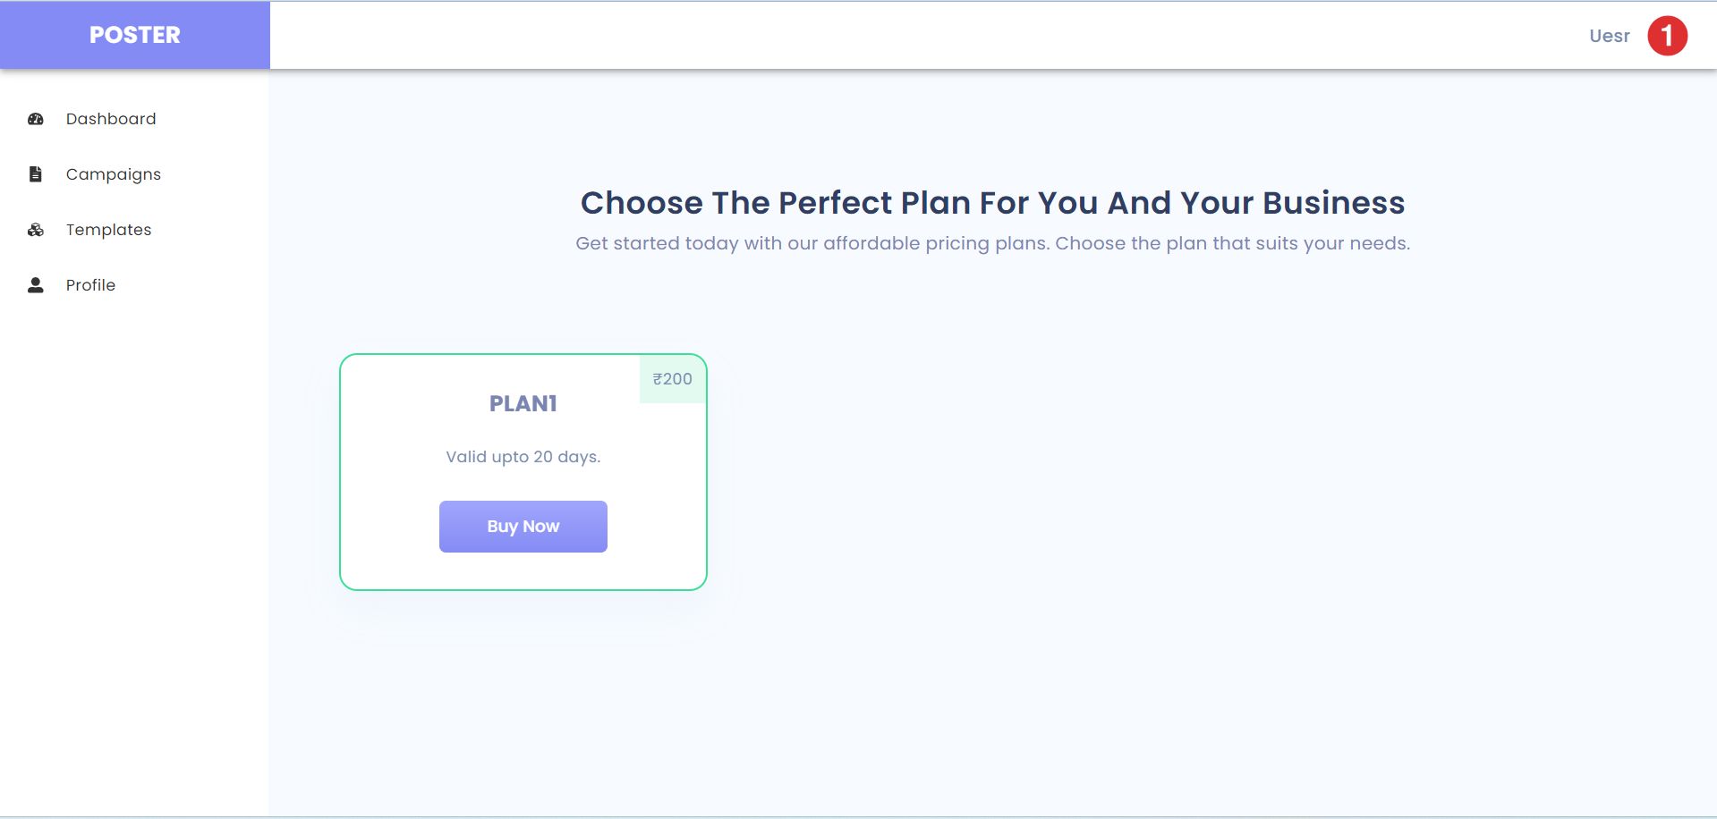
Task: Click the Uesr username in header
Action: pos(1609,36)
